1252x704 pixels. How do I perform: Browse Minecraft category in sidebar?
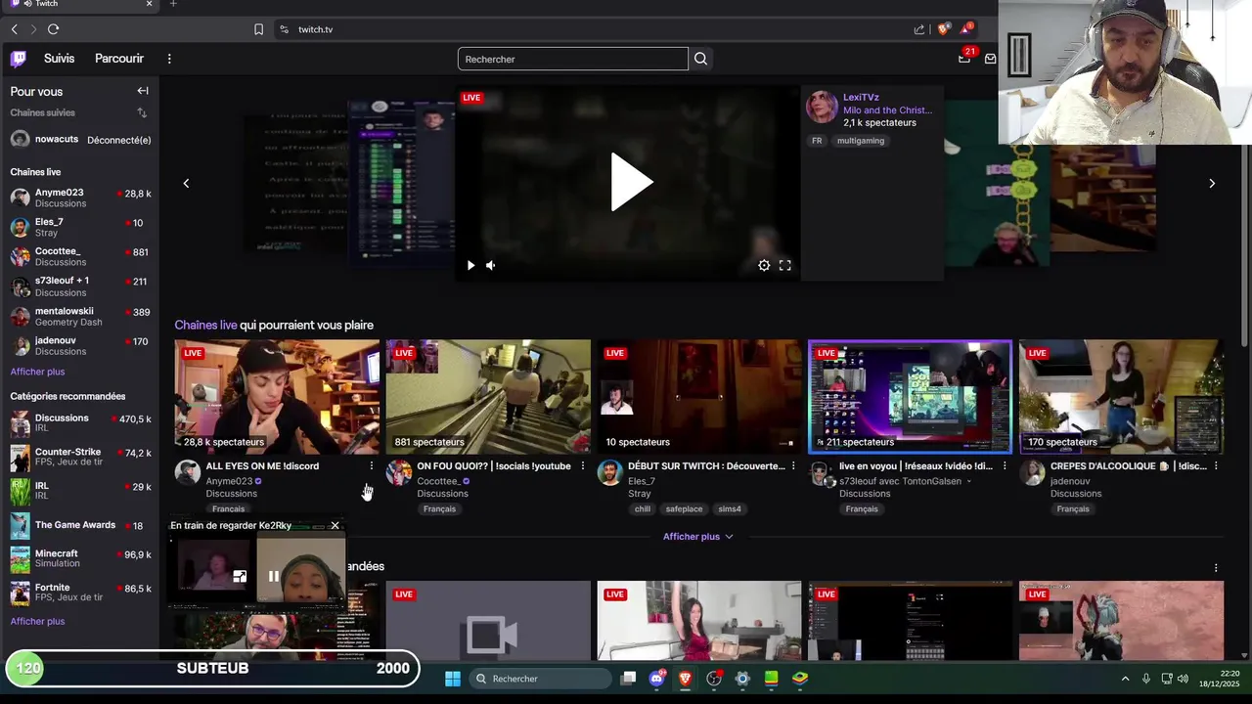click(x=80, y=558)
